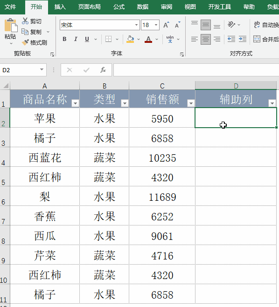
Task: Click the select-all corner triangle
Action: pos(6,86)
